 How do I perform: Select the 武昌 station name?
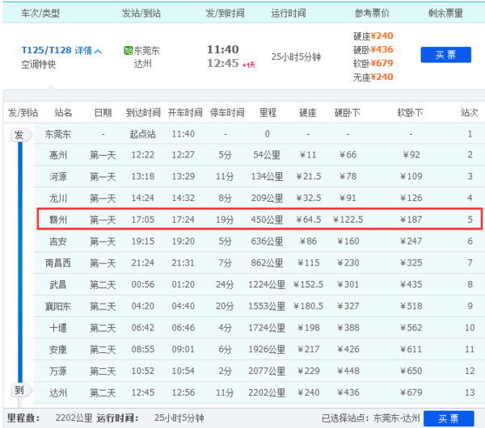[x=57, y=283]
